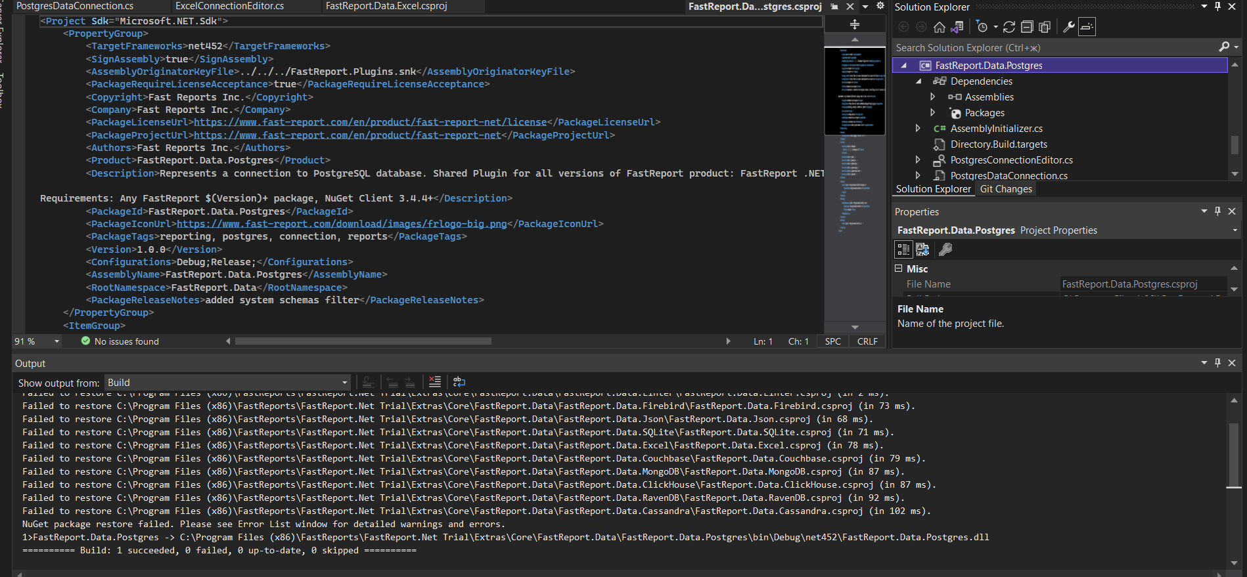Click 'NuGet package restore failed' output line
1247x577 pixels.
tap(263, 524)
